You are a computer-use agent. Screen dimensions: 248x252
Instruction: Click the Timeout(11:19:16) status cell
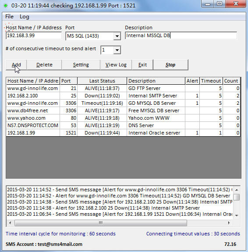pos(102,103)
